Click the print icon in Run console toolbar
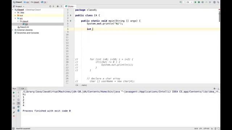Viewport: 232px width, 130px height. point(18,107)
